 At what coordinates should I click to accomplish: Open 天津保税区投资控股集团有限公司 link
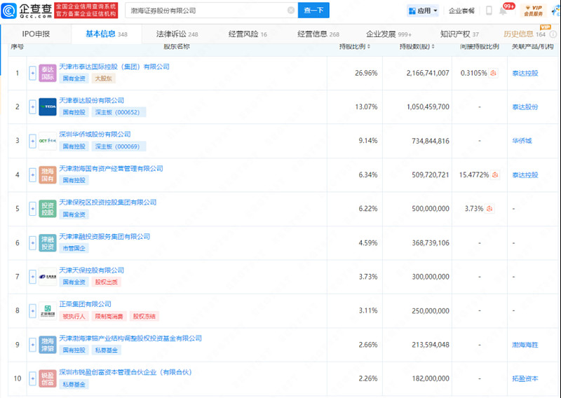[108, 203]
